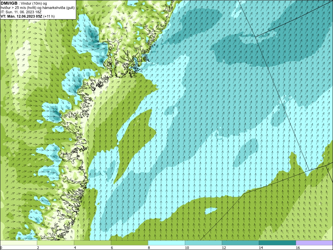Click the legend scale label '4'
This screenshot has width=333, height=250.
(75, 248)
